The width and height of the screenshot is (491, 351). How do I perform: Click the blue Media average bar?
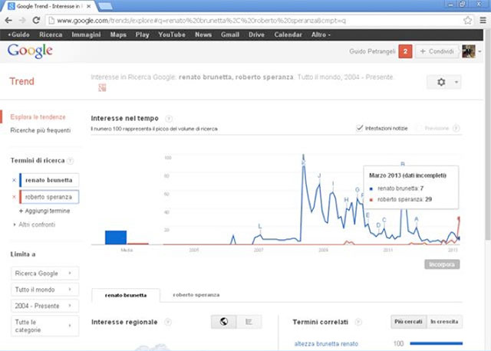point(116,238)
